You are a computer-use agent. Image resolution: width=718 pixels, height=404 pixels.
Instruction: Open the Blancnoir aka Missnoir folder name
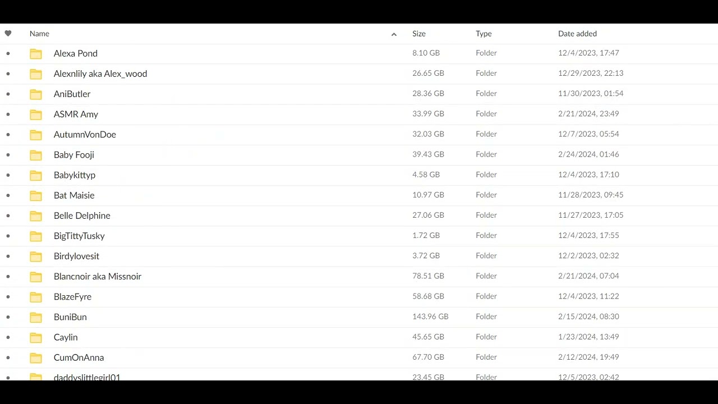[98, 277]
